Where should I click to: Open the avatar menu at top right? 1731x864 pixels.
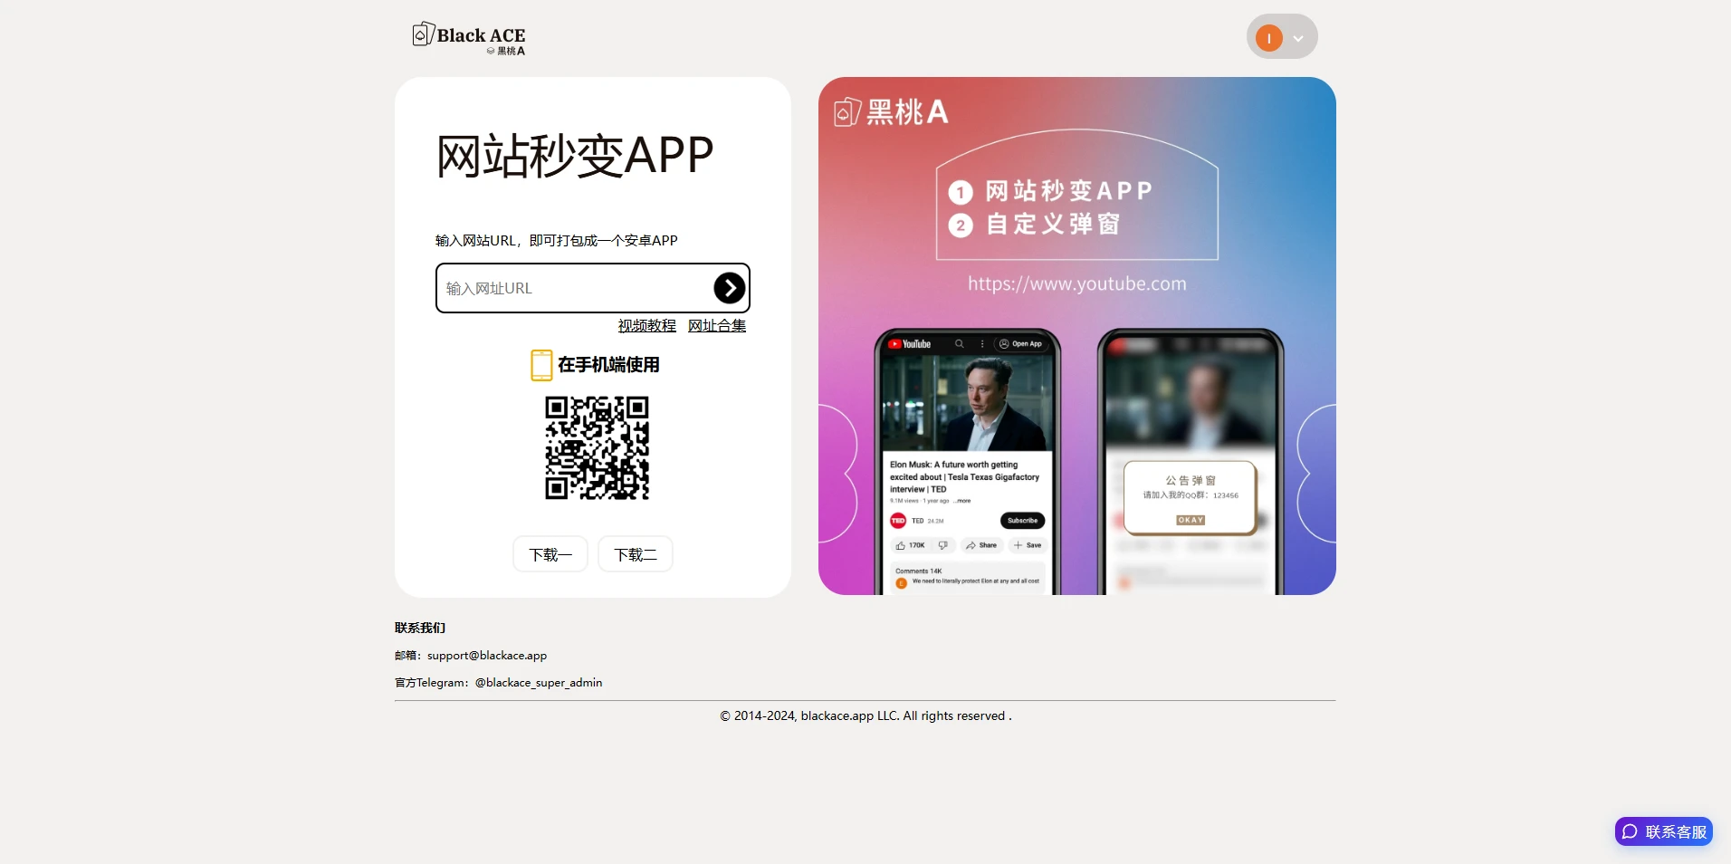(1282, 37)
